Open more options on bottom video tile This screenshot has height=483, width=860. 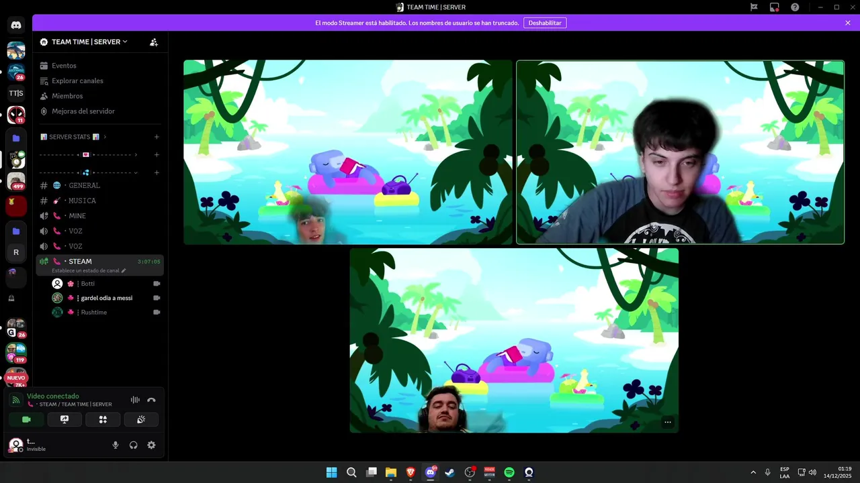point(667,422)
